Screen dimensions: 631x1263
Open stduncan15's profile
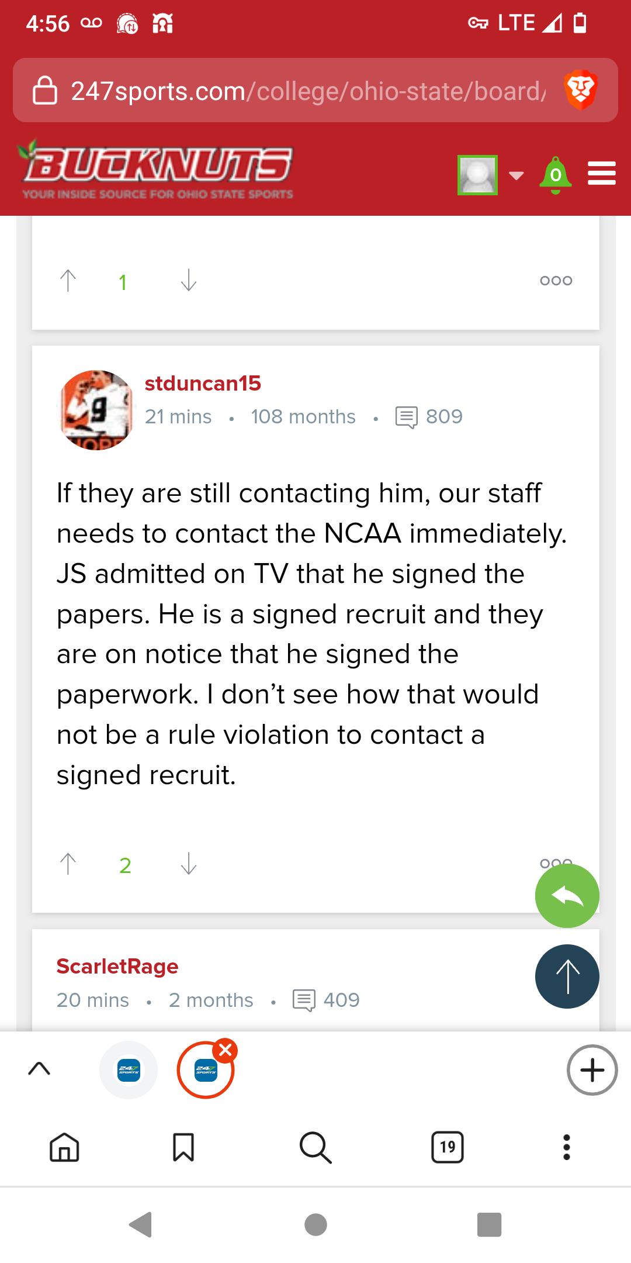(x=203, y=384)
